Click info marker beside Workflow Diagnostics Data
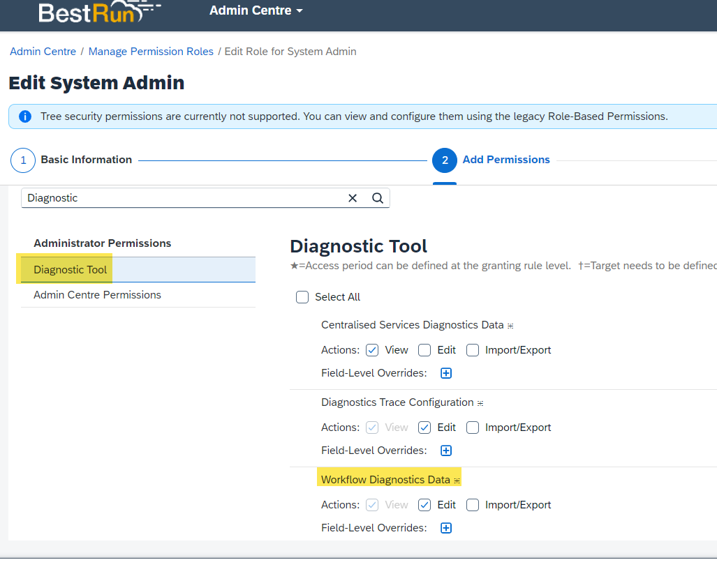 [457, 481]
